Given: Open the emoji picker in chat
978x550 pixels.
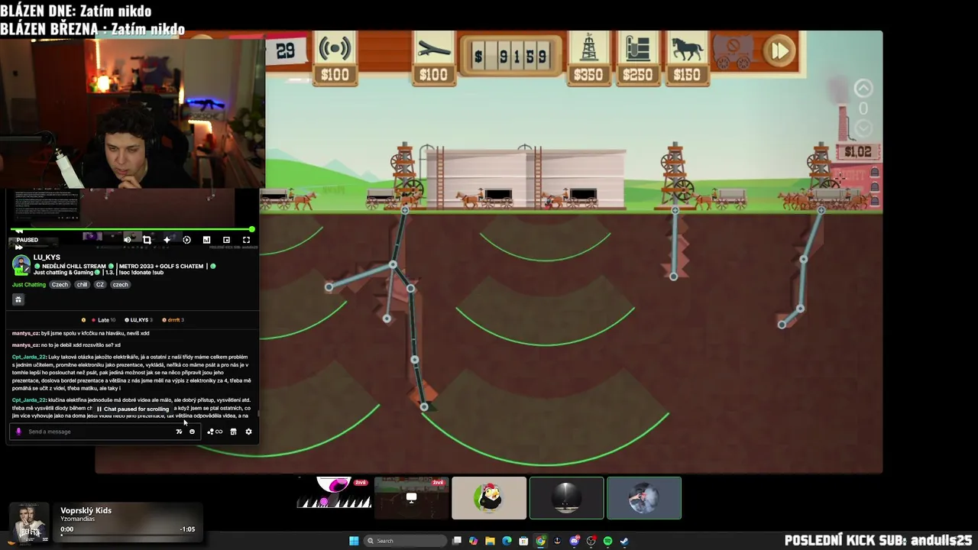Looking at the screenshot, I should click(192, 432).
